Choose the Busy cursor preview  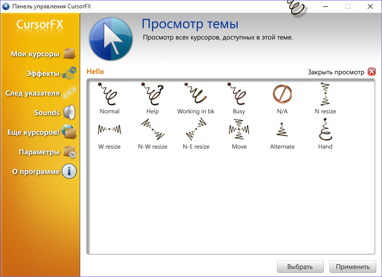(x=237, y=94)
